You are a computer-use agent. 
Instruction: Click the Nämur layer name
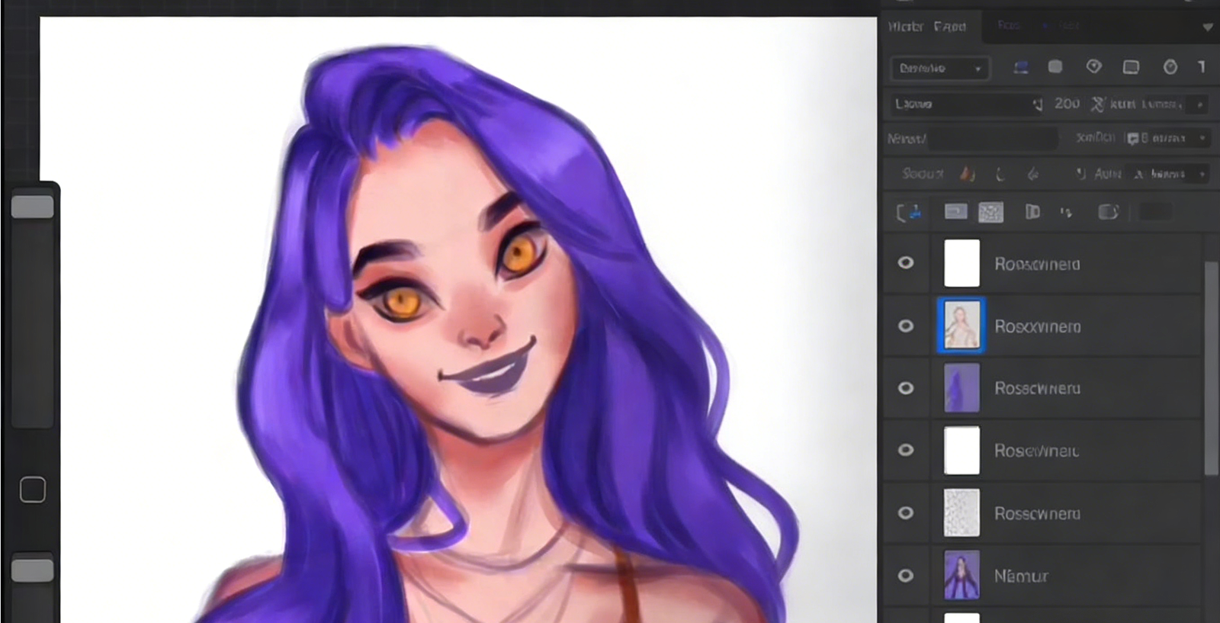click(x=1021, y=576)
